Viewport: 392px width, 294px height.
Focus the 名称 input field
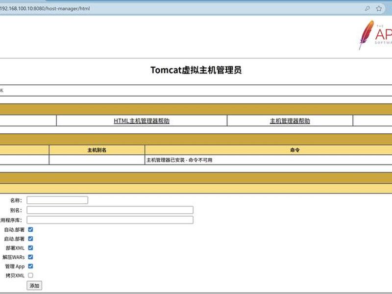pyautogui.click(x=57, y=200)
